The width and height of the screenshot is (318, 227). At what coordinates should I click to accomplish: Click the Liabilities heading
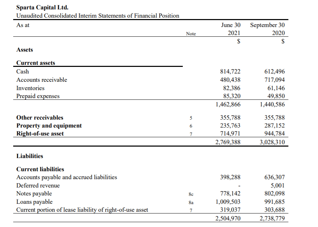pyautogui.click(x=30, y=156)
